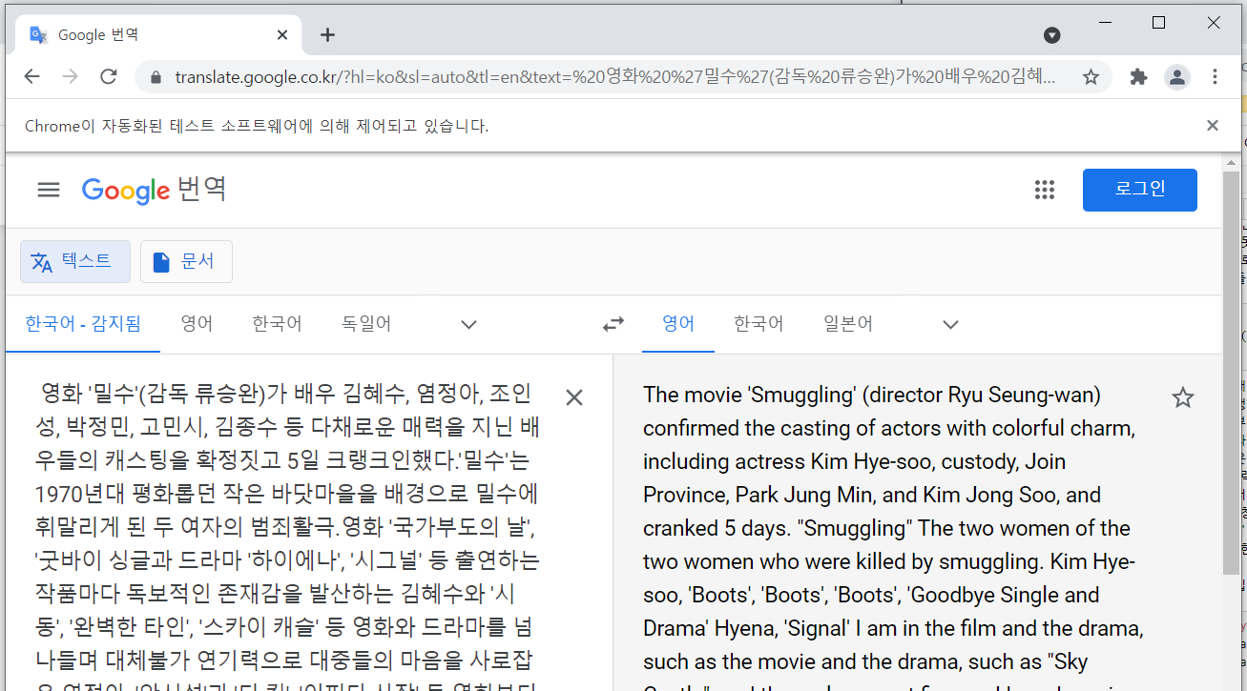
Task: Expand the target language list chevron
Action: (x=950, y=324)
